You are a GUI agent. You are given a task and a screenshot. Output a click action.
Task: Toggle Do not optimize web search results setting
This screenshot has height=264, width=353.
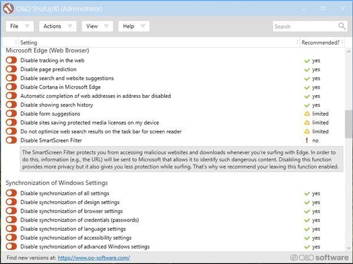[11, 131]
